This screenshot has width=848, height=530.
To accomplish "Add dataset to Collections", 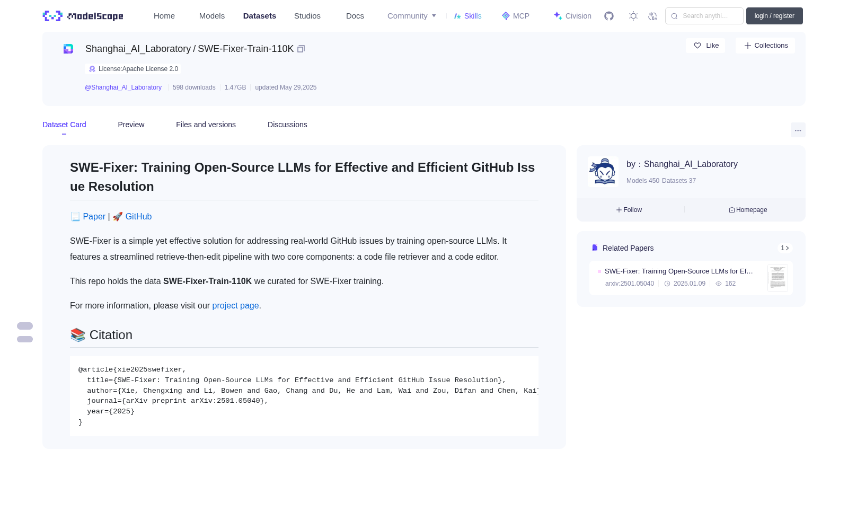I will [765, 46].
